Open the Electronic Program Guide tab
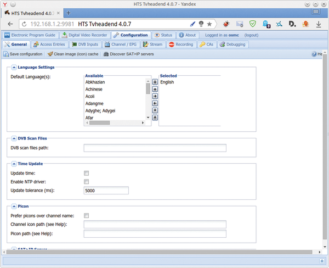The height and width of the screenshot is (268, 329). (x=30, y=35)
